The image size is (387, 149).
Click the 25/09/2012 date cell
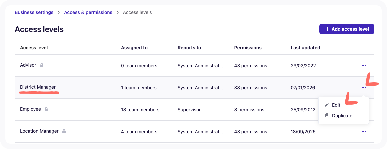(x=303, y=110)
